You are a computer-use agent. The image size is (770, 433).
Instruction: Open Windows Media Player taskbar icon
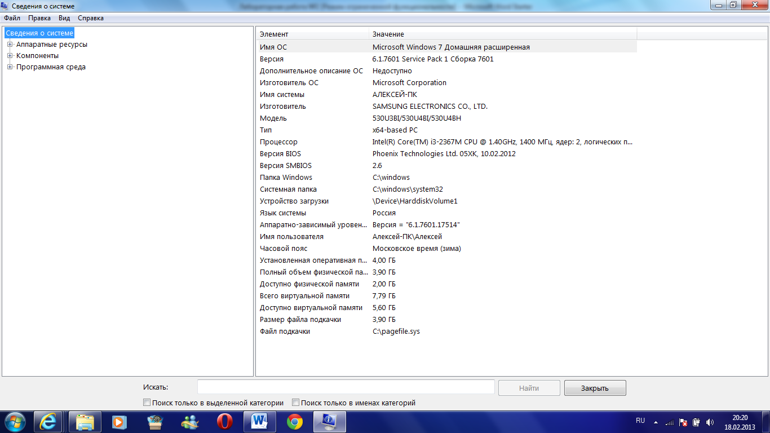119,422
